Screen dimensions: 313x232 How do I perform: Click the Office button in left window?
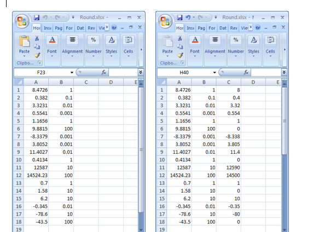coord(22,21)
